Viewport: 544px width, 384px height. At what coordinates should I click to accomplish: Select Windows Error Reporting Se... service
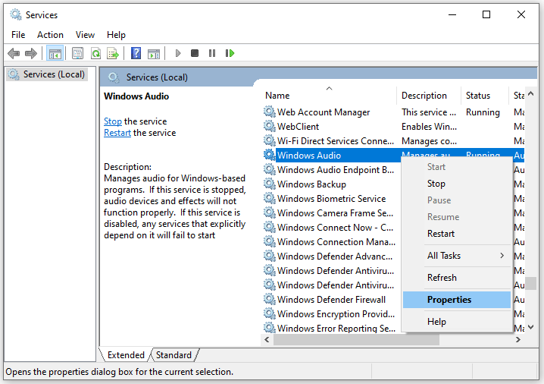336,329
